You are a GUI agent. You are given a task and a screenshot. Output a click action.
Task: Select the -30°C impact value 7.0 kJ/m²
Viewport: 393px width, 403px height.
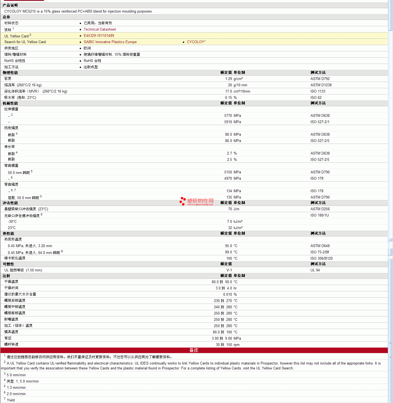[x=234, y=222]
